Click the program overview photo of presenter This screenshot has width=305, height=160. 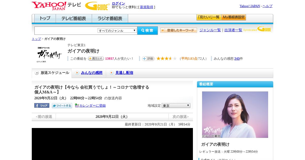[235, 115]
